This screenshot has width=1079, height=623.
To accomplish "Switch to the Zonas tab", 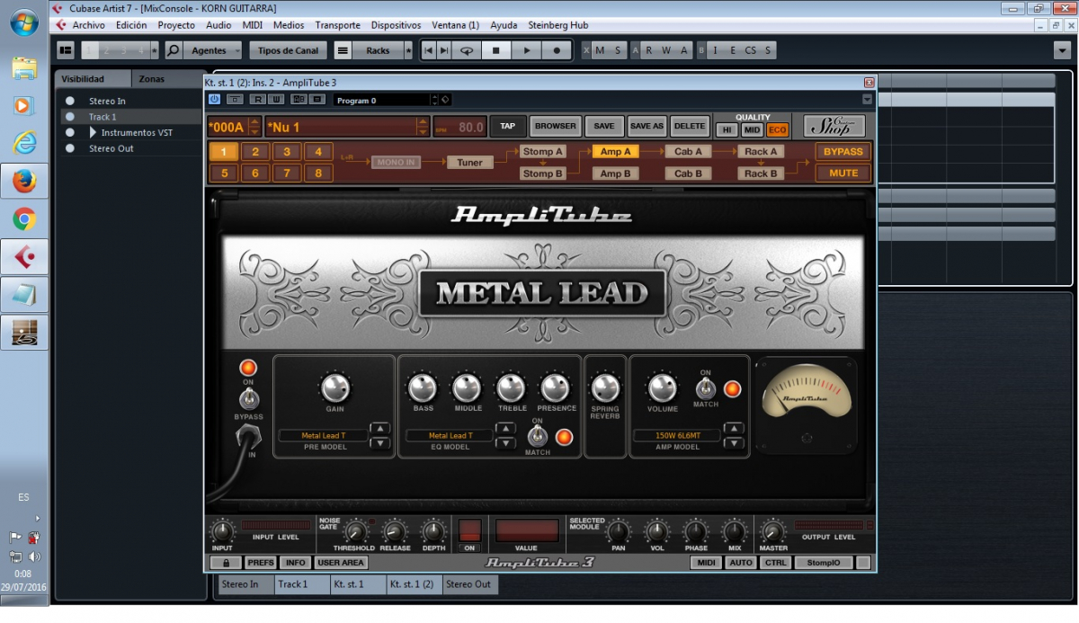I will click(x=152, y=79).
